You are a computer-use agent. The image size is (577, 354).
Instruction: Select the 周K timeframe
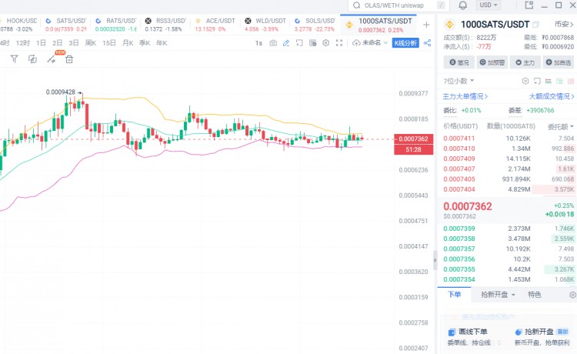tap(91, 43)
